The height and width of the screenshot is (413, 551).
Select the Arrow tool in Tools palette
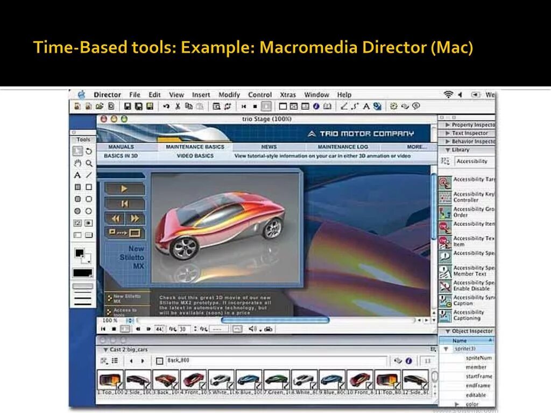77,151
